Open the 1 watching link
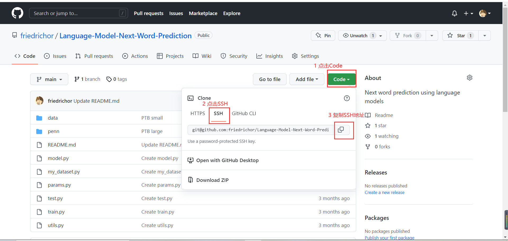The width and height of the screenshot is (508, 241). point(382,136)
